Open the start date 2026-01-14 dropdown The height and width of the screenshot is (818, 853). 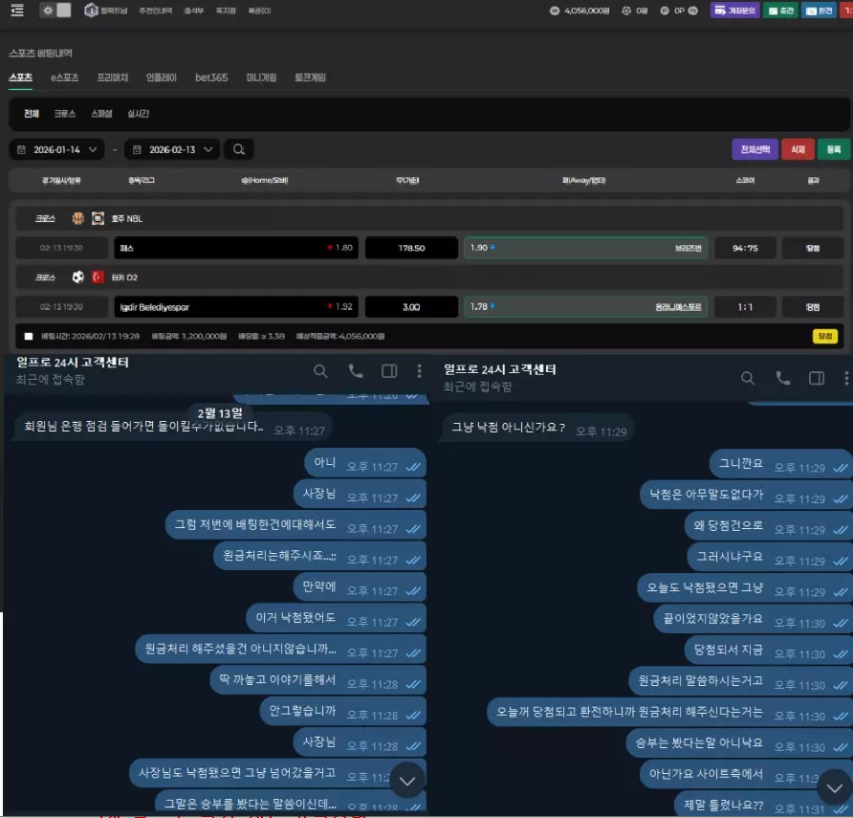[57, 150]
